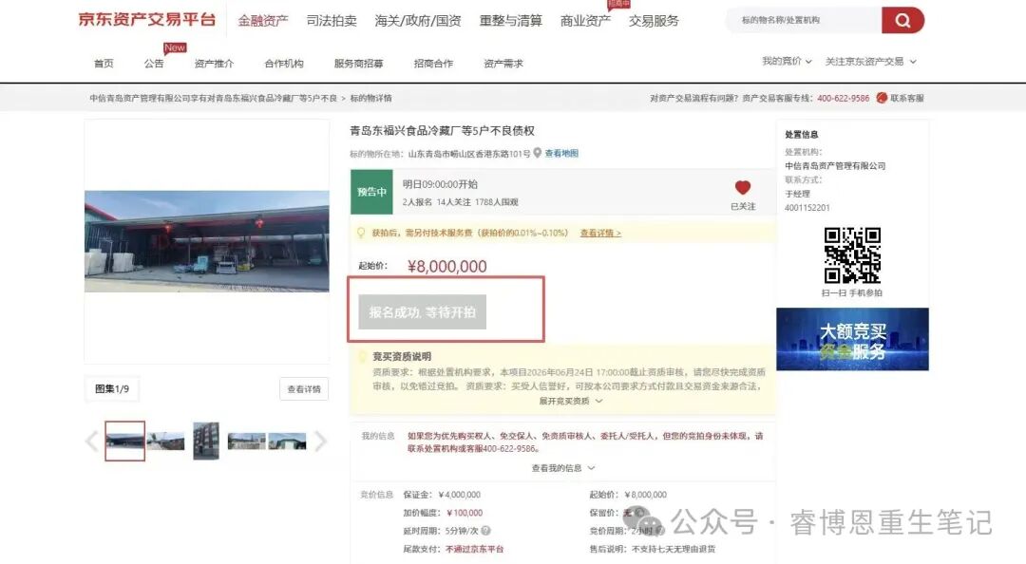The image size is (1026, 564).
Task: Open the 招商合作 menu item
Action: [433, 64]
